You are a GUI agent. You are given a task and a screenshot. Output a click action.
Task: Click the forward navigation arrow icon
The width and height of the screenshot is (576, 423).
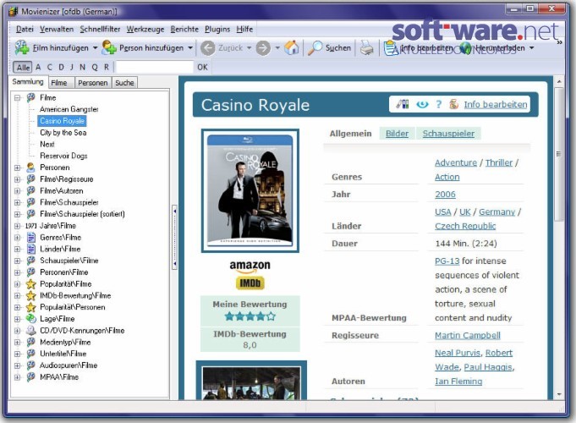click(263, 48)
